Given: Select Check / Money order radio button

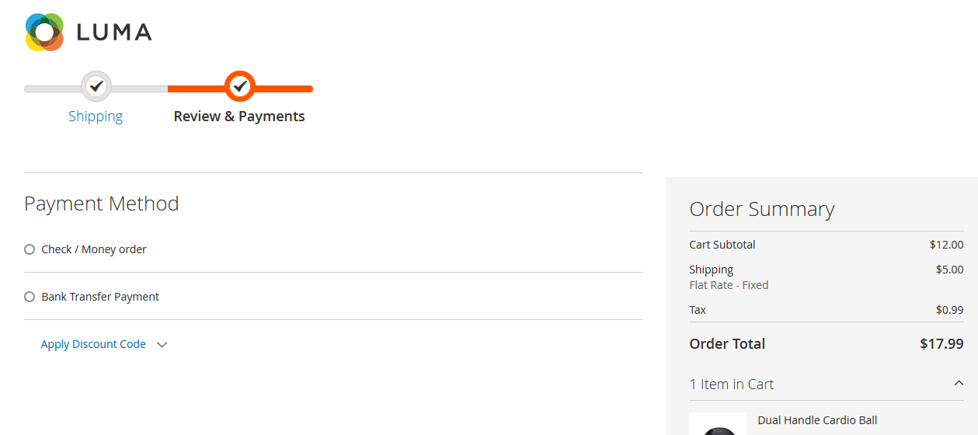Looking at the screenshot, I should [x=30, y=249].
